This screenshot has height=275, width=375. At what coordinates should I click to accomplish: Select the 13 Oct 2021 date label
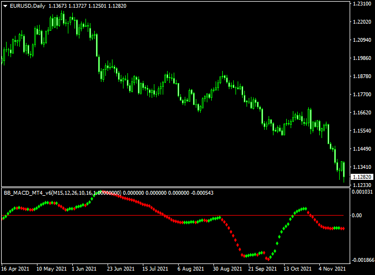point(297,269)
